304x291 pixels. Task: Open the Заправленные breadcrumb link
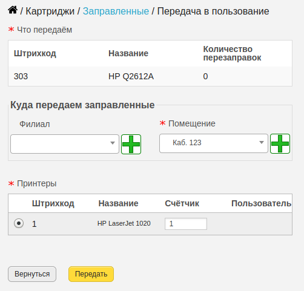click(x=116, y=11)
